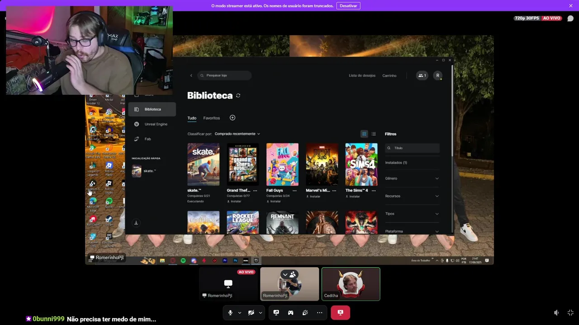Viewport: 579px width, 325px height.
Task: Open the R profile avatar menu
Action: tap(437, 75)
